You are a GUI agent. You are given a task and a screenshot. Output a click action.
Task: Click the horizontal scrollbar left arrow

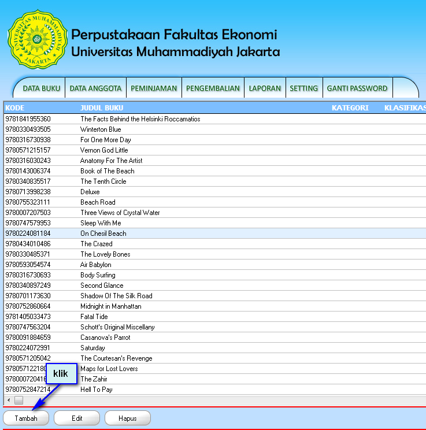[9, 401]
